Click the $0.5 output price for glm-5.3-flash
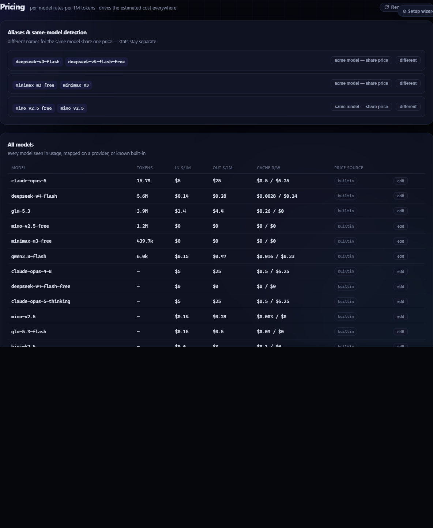 (x=218, y=331)
